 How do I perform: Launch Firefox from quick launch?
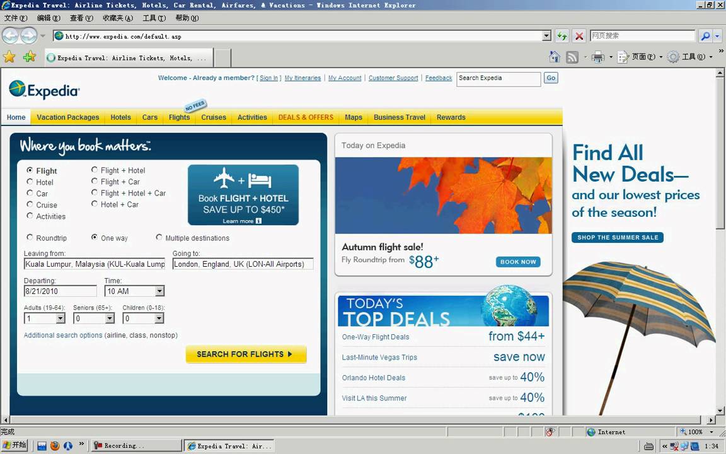(55, 446)
